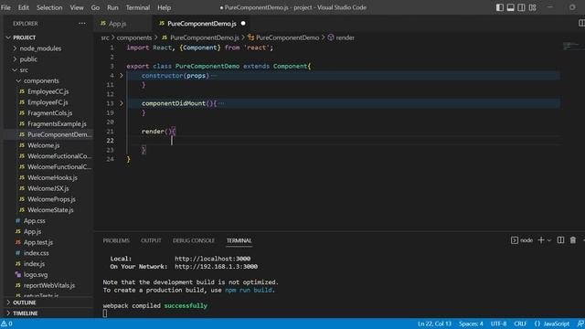
Task: Open the View menu
Action: pyautogui.click(x=77, y=7)
